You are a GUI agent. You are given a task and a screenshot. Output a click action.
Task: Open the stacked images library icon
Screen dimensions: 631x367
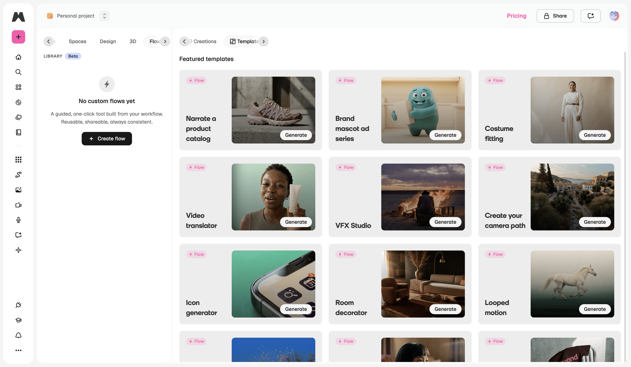click(x=18, y=117)
